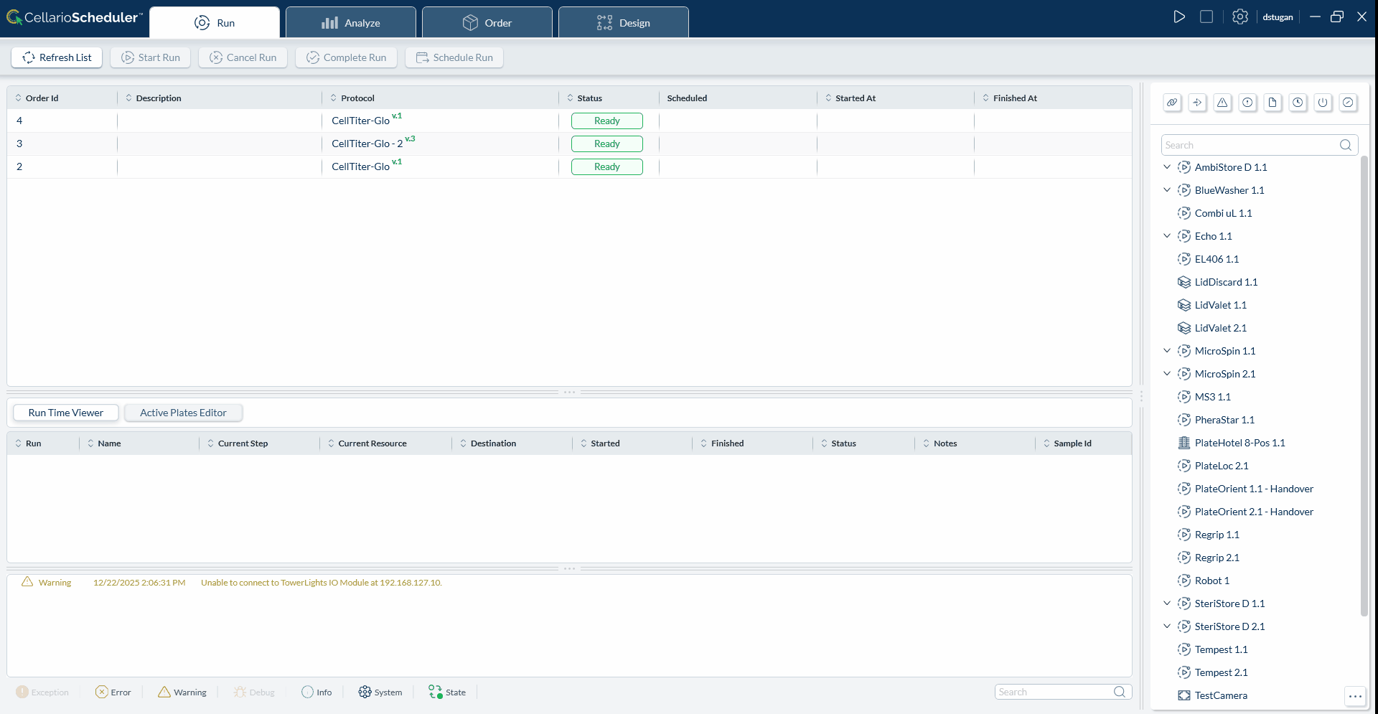Select the clock history icon in the right panel
1378x714 pixels.
(x=1298, y=103)
